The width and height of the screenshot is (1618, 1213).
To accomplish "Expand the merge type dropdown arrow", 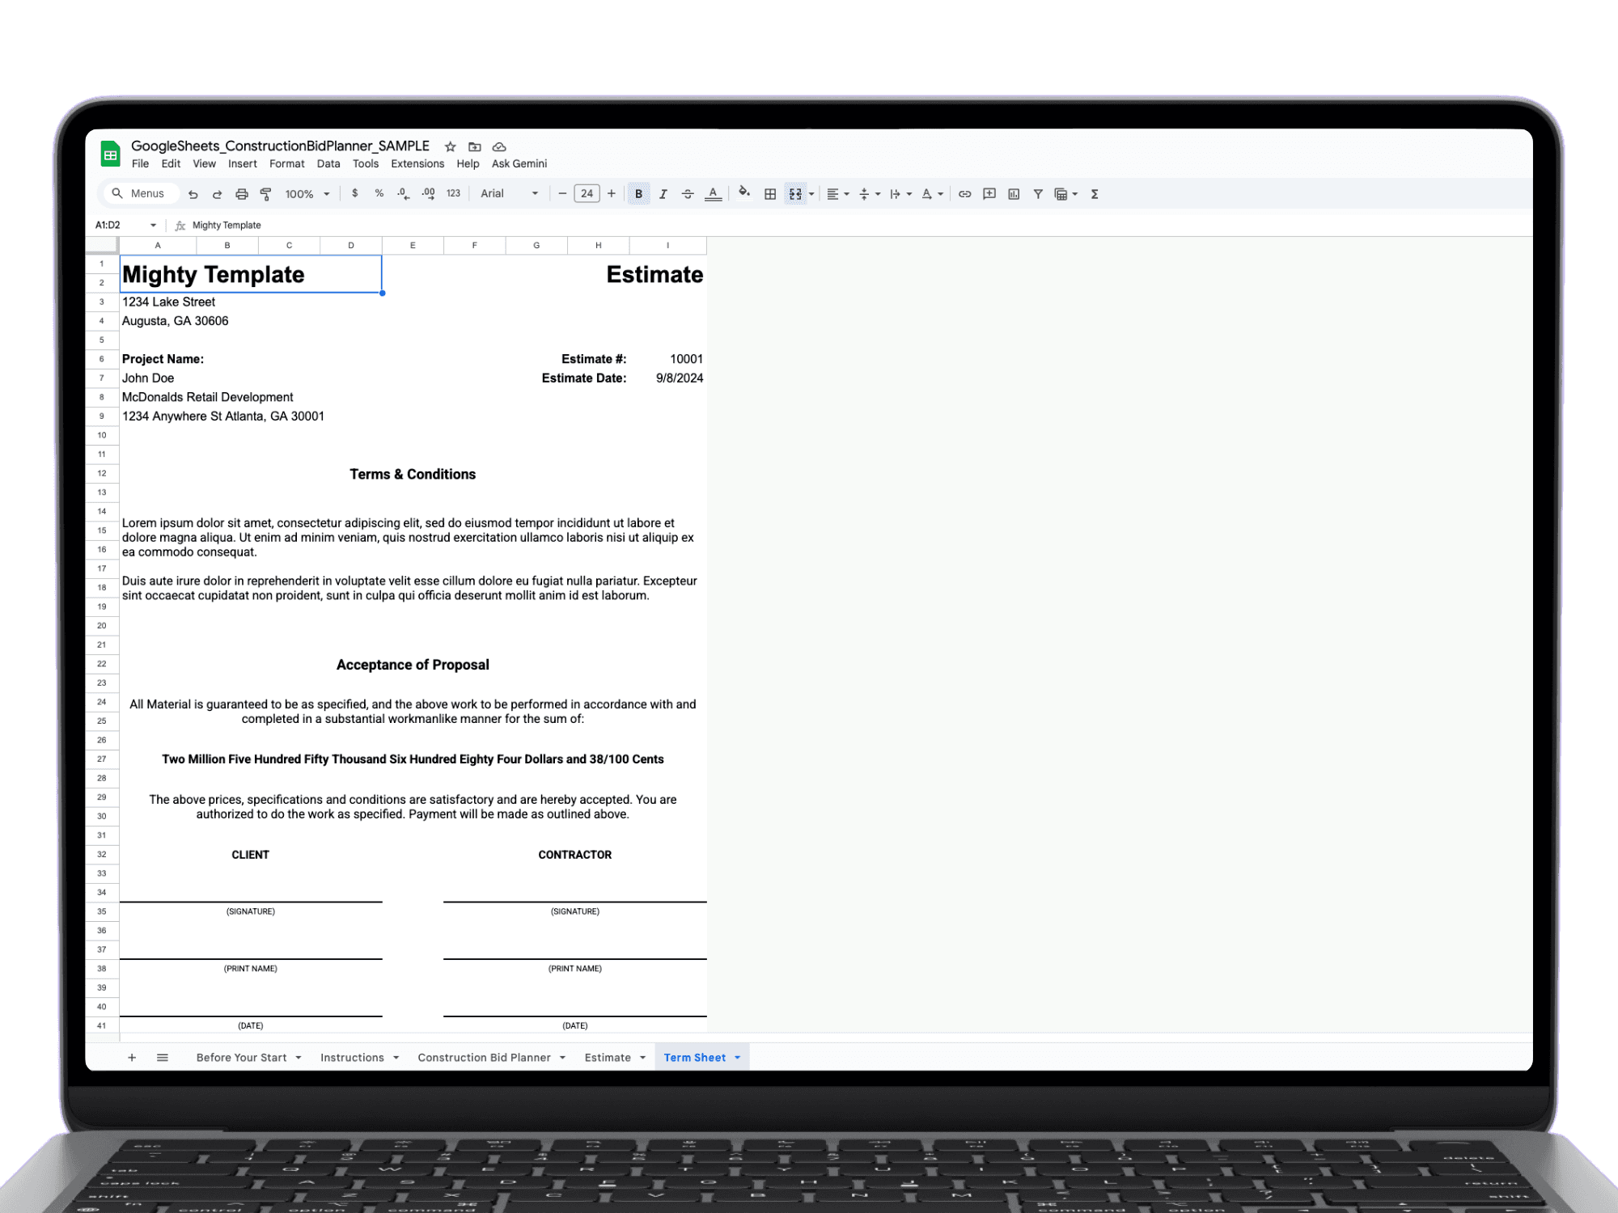I will click(811, 194).
